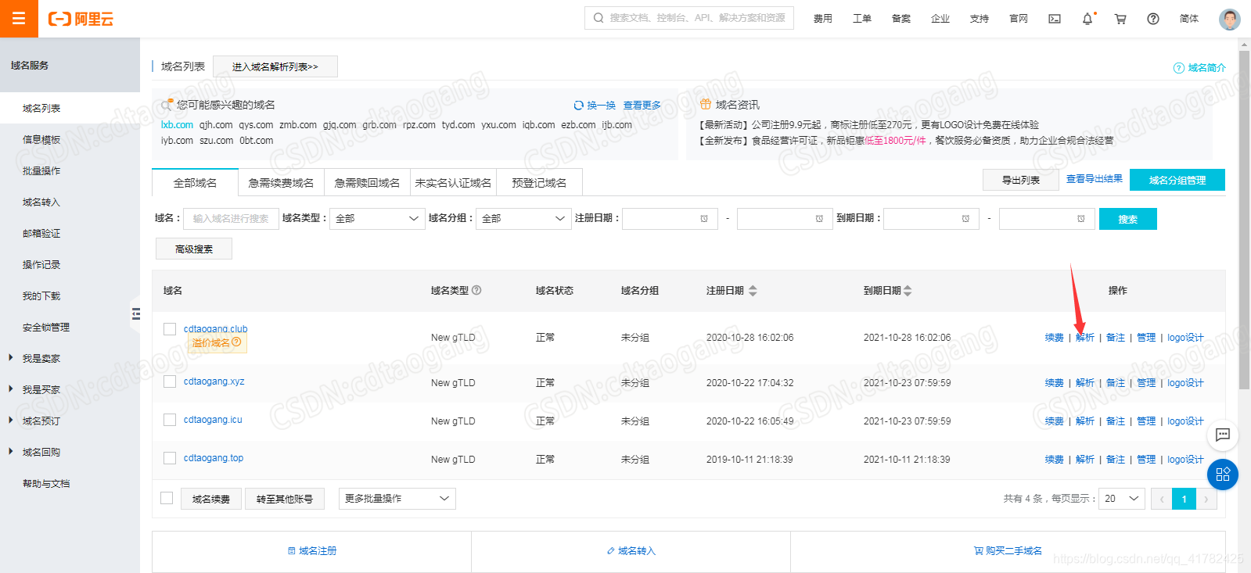Focus the 输入域名进行搜索 input field

tap(231, 219)
